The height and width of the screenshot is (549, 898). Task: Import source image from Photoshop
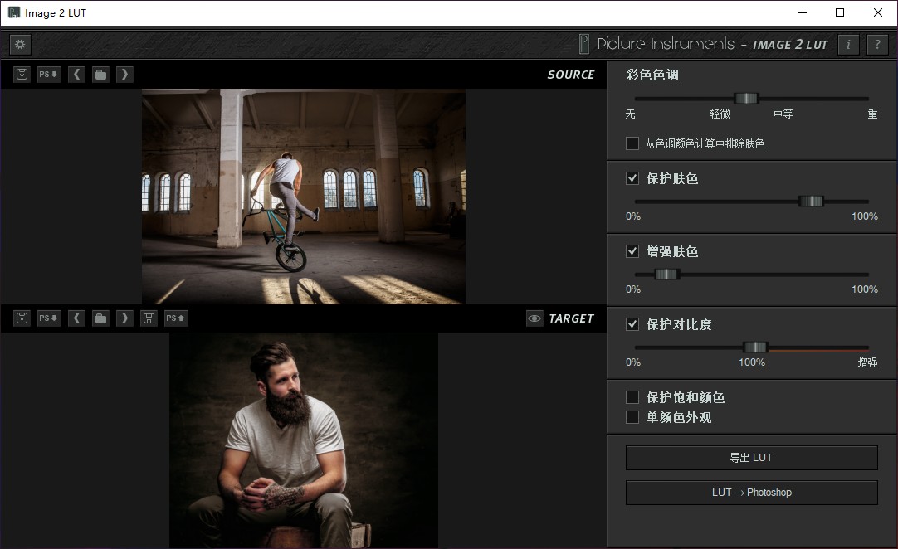coord(49,75)
